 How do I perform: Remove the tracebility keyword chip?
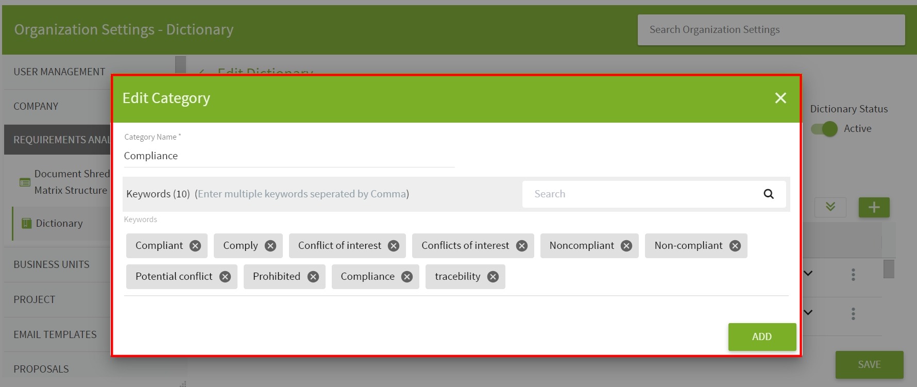click(x=493, y=277)
